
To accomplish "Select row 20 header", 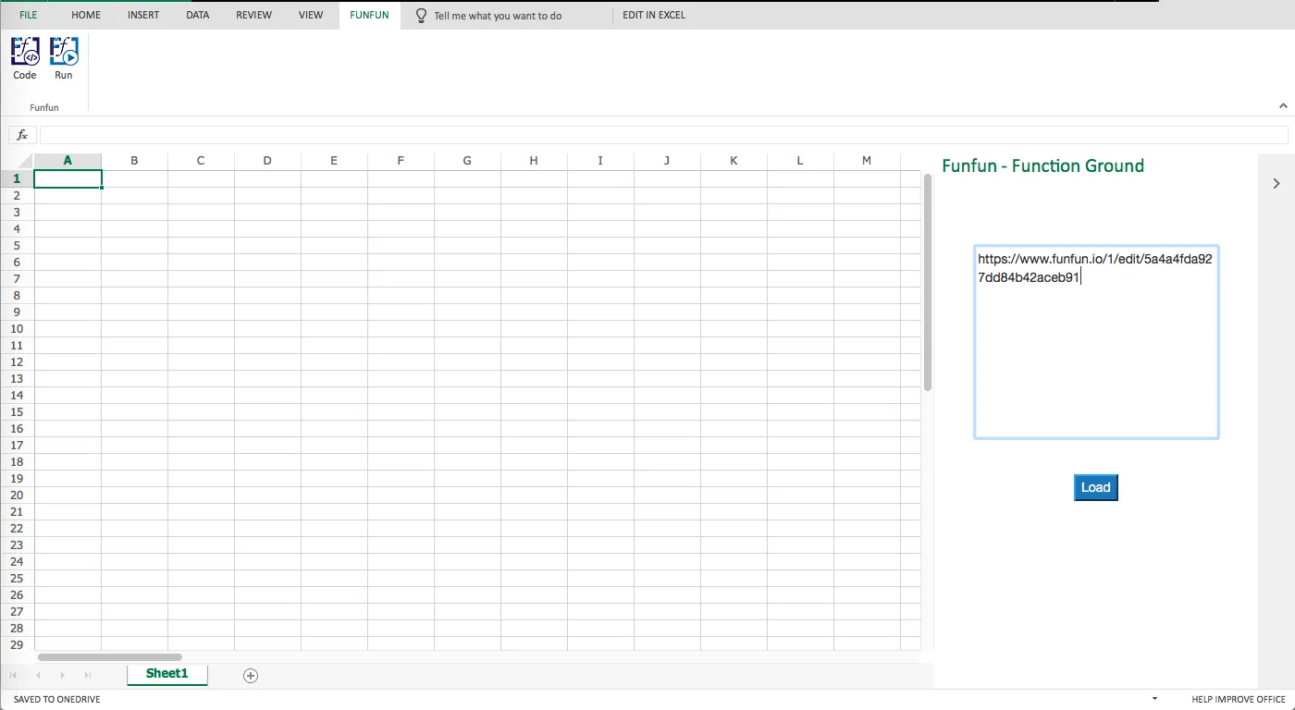I will pos(17,495).
